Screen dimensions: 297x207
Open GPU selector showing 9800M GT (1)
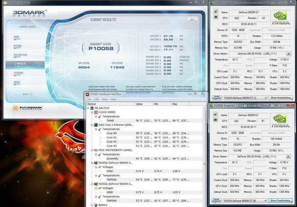[246, 98]
